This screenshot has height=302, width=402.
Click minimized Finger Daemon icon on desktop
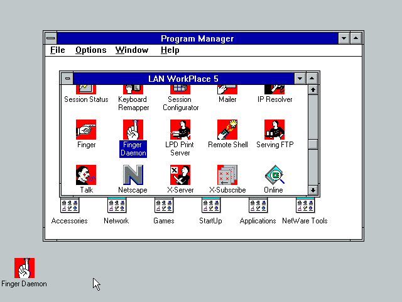(x=24, y=268)
